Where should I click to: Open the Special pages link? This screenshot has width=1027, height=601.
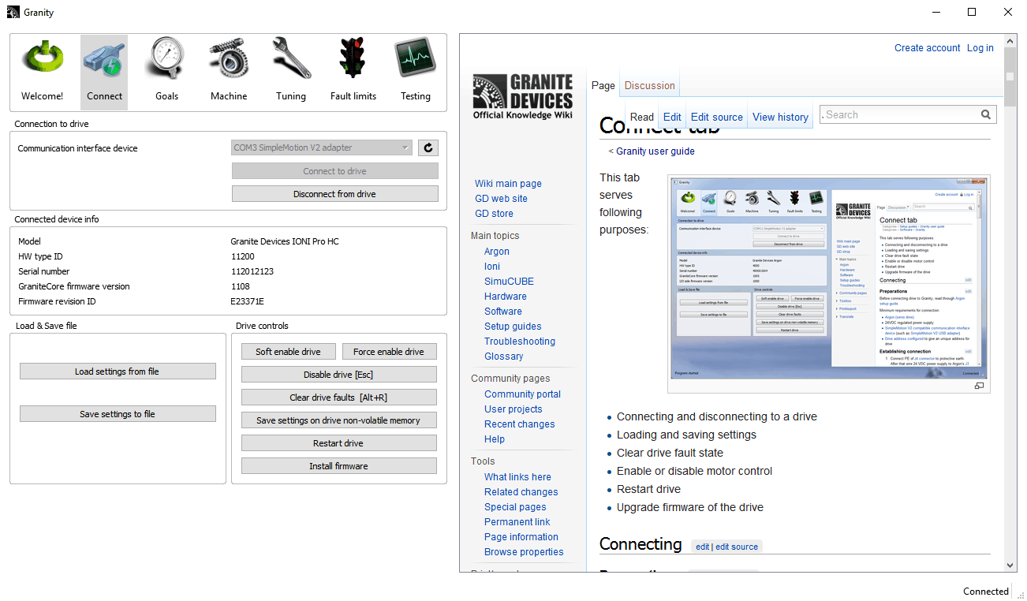point(515,507)
